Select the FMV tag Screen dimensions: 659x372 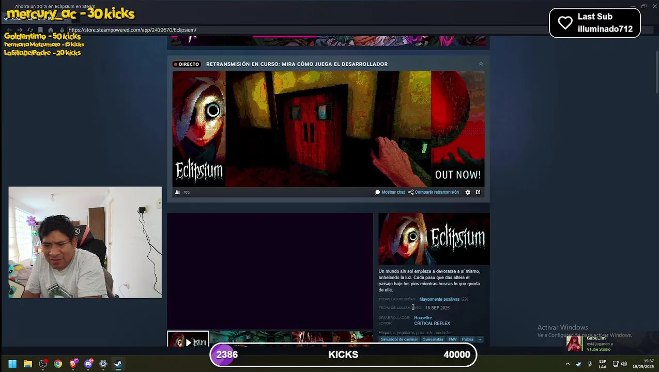(x=452, y=339)
